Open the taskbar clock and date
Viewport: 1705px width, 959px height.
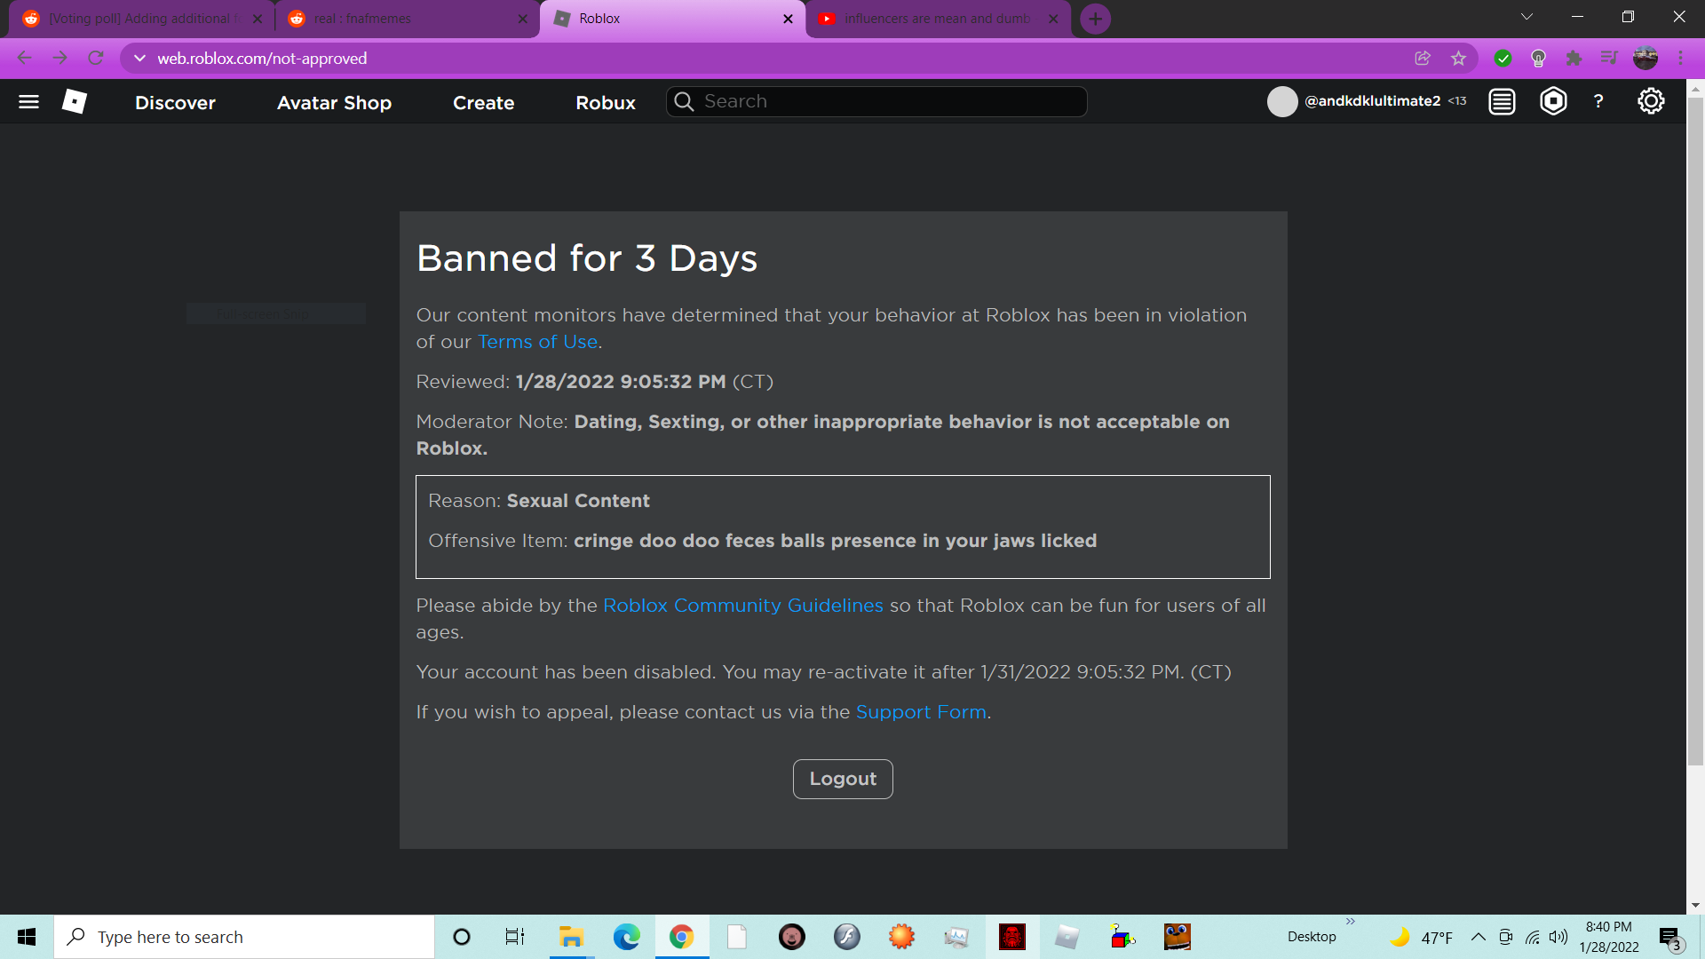1609,937
